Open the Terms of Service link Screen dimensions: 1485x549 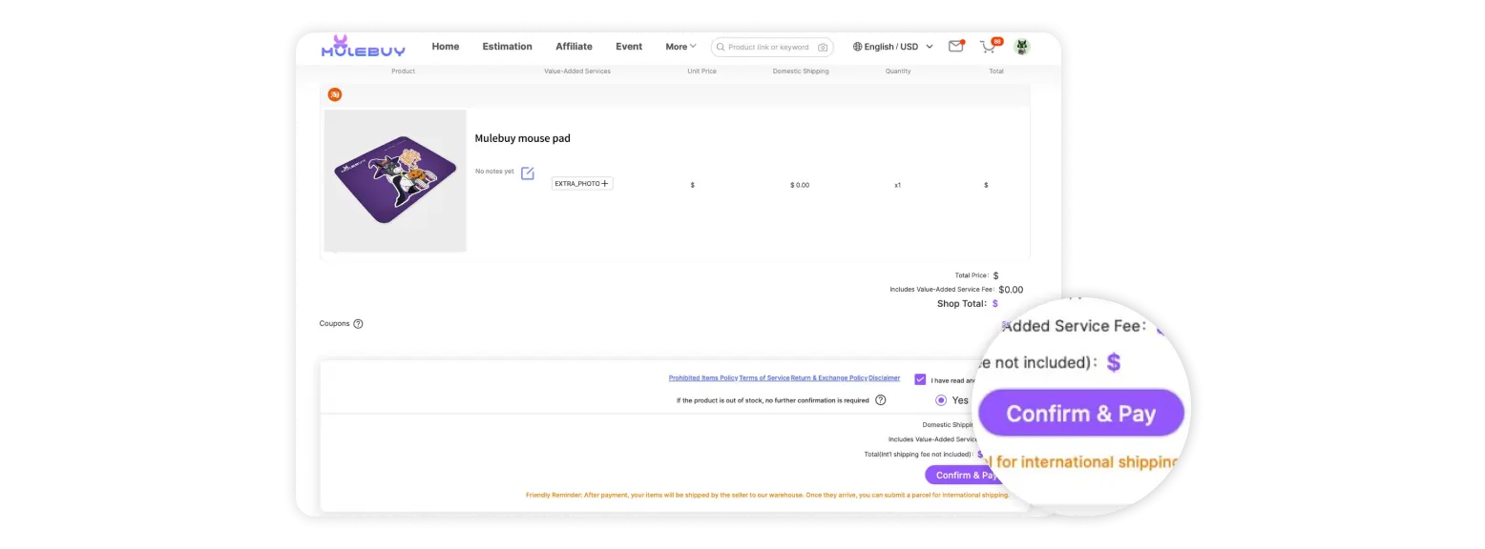click(764, 378)
